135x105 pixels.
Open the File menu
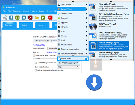point(4,11)
